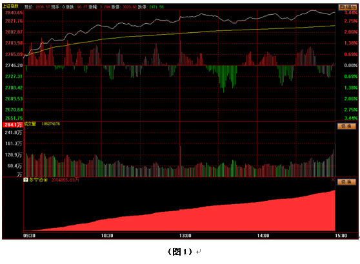The image size is (360, 264).
Task: Click the 上证指数 index title label
Action: 10,6
